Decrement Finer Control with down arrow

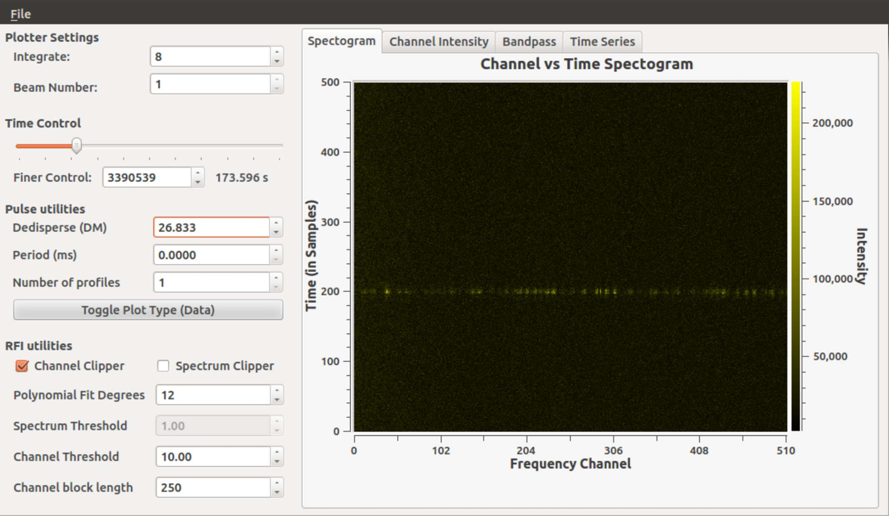tap(198, 183)
